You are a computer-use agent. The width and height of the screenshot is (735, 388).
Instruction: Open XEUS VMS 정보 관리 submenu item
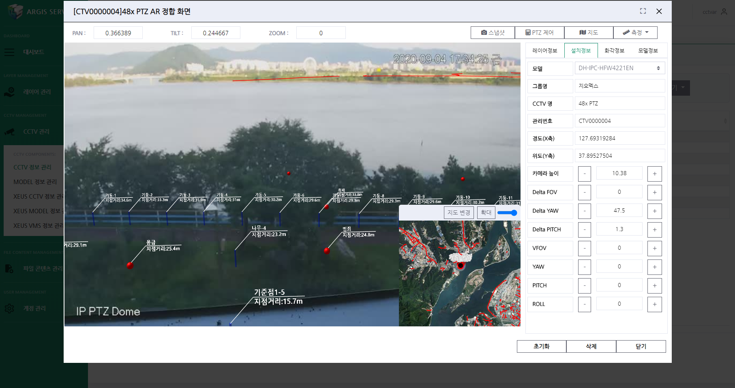pyautogui.click(x=38, y=225)
